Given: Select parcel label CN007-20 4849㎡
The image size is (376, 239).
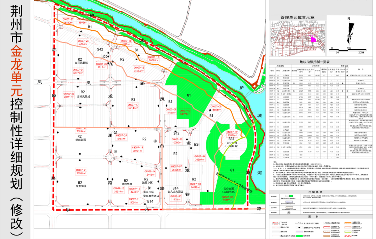Looking at the screenshot, I should 126,43.
